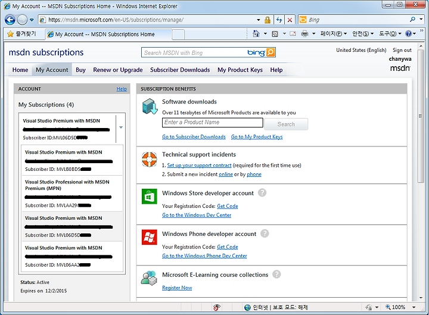This screenshot has height=315, width=429.
Task: Click the Register Now link
Action: [177, 288]
